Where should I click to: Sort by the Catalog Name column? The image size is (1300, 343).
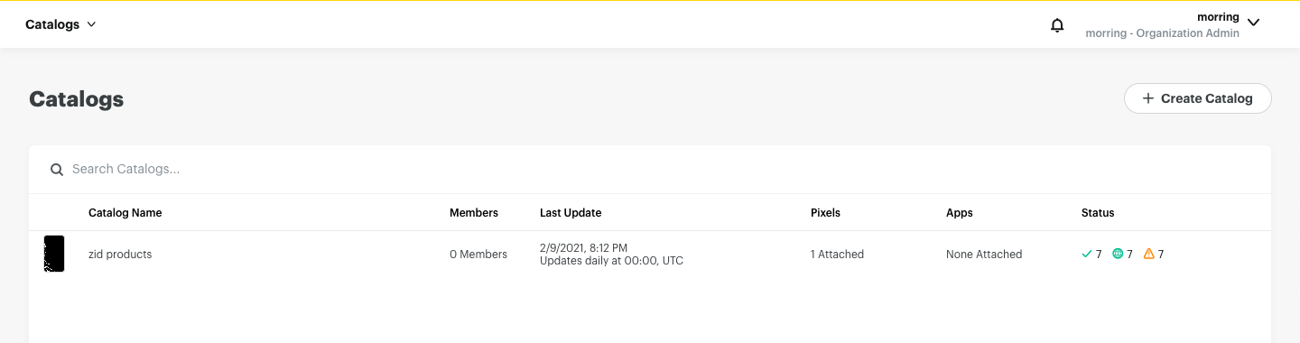125,213
